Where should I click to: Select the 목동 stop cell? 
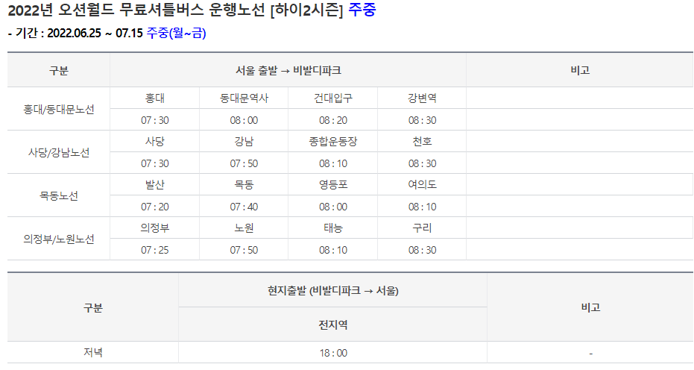pyautogui.click(x=244, y=185)
